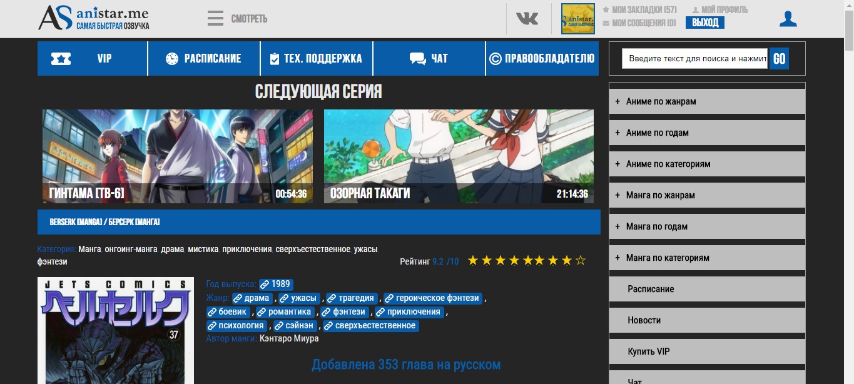Open the Озорная Такаги banner

point(459,156)
